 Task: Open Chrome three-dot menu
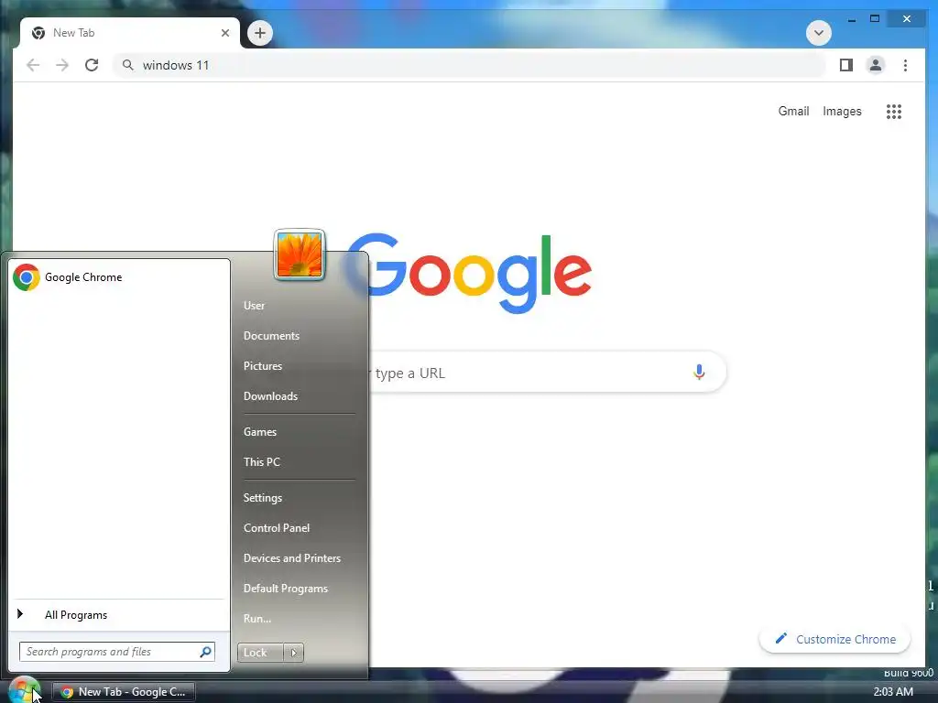click(905, 65)
